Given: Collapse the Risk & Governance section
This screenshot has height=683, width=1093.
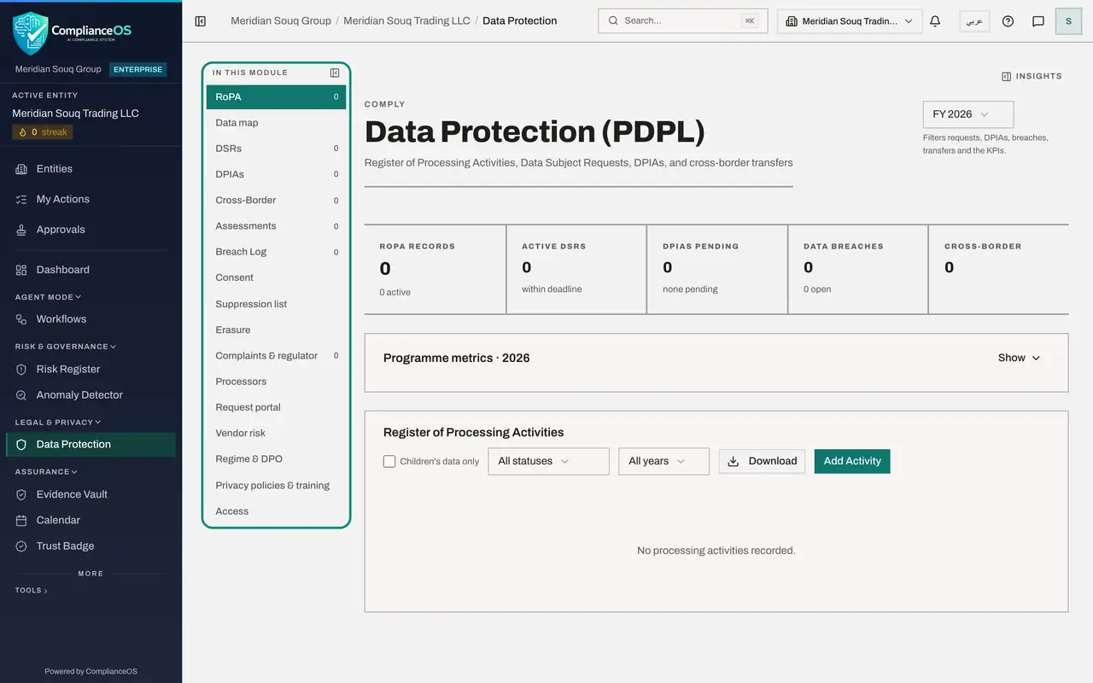Looking at the screenshot, I should point(66,347).
